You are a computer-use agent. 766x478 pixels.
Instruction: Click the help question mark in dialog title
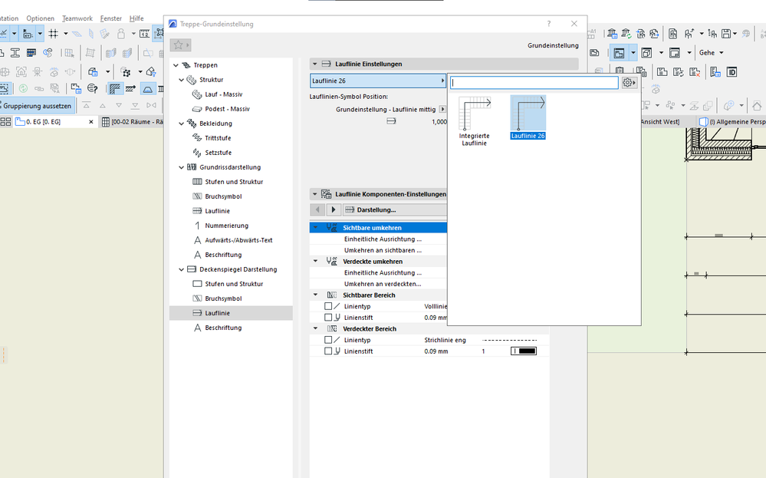pos(549,24)
